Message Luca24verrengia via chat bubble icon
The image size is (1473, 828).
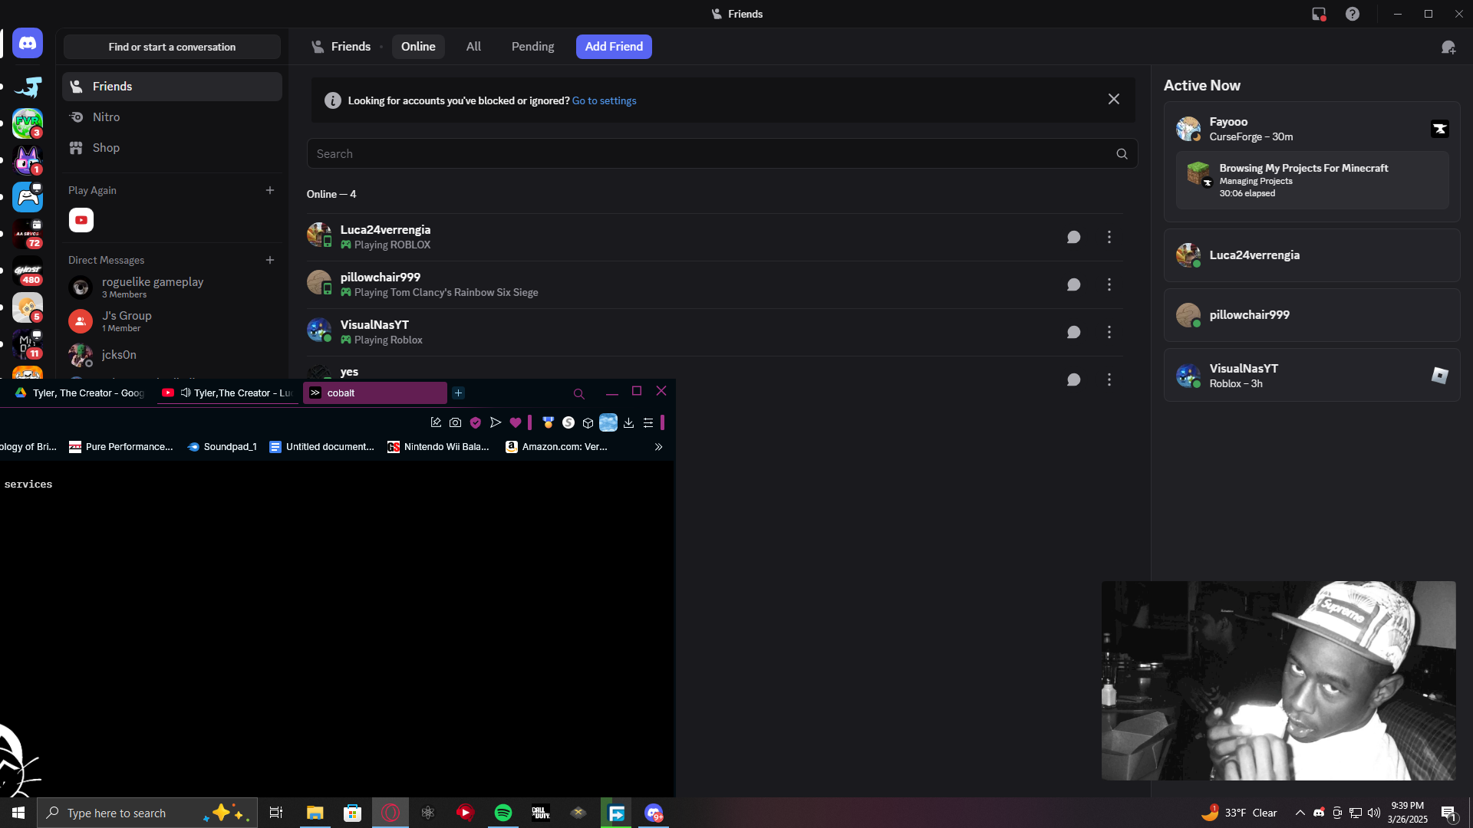coord(1073,238)
